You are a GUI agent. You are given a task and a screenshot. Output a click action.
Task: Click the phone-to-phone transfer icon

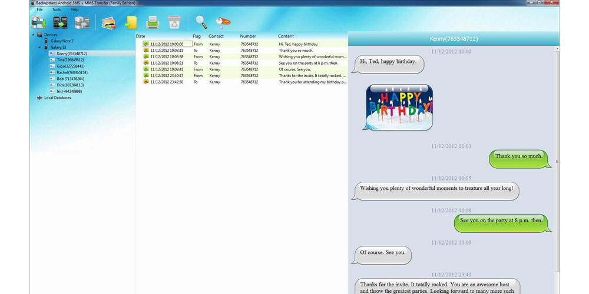[60, 22]
